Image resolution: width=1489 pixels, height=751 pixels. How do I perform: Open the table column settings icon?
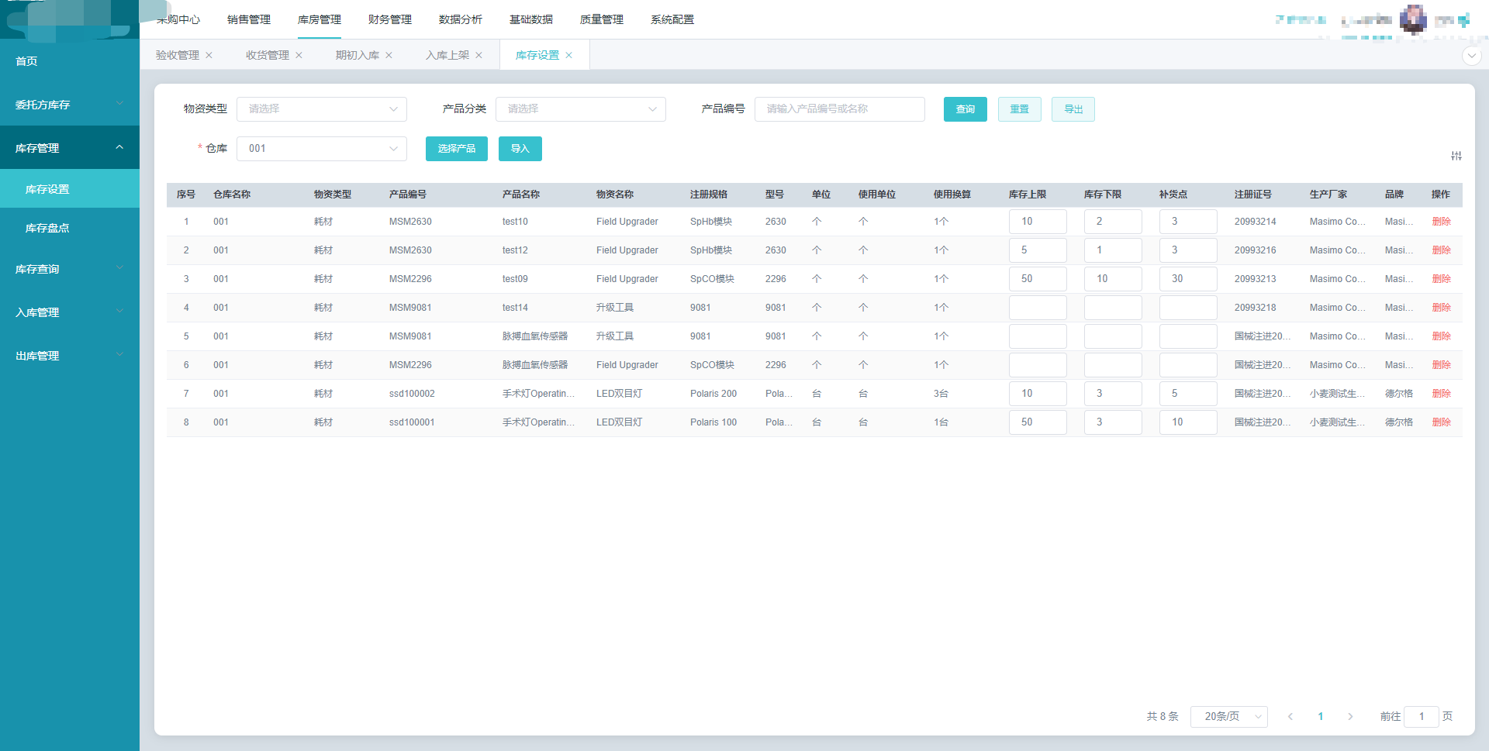1456,156
